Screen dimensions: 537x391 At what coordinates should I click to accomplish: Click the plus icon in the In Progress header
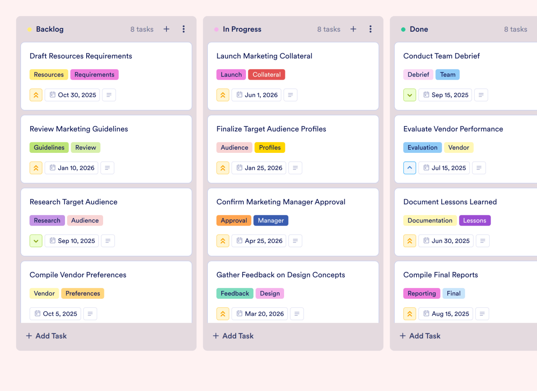353,29
